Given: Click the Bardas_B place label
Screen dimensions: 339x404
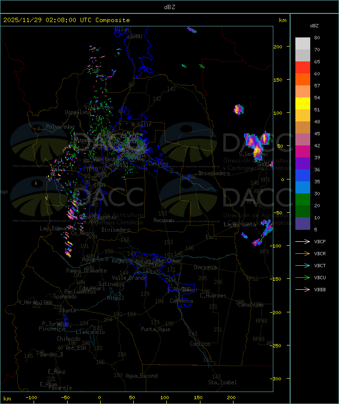Looking at the screenshot, I should (x=51, y=355).
